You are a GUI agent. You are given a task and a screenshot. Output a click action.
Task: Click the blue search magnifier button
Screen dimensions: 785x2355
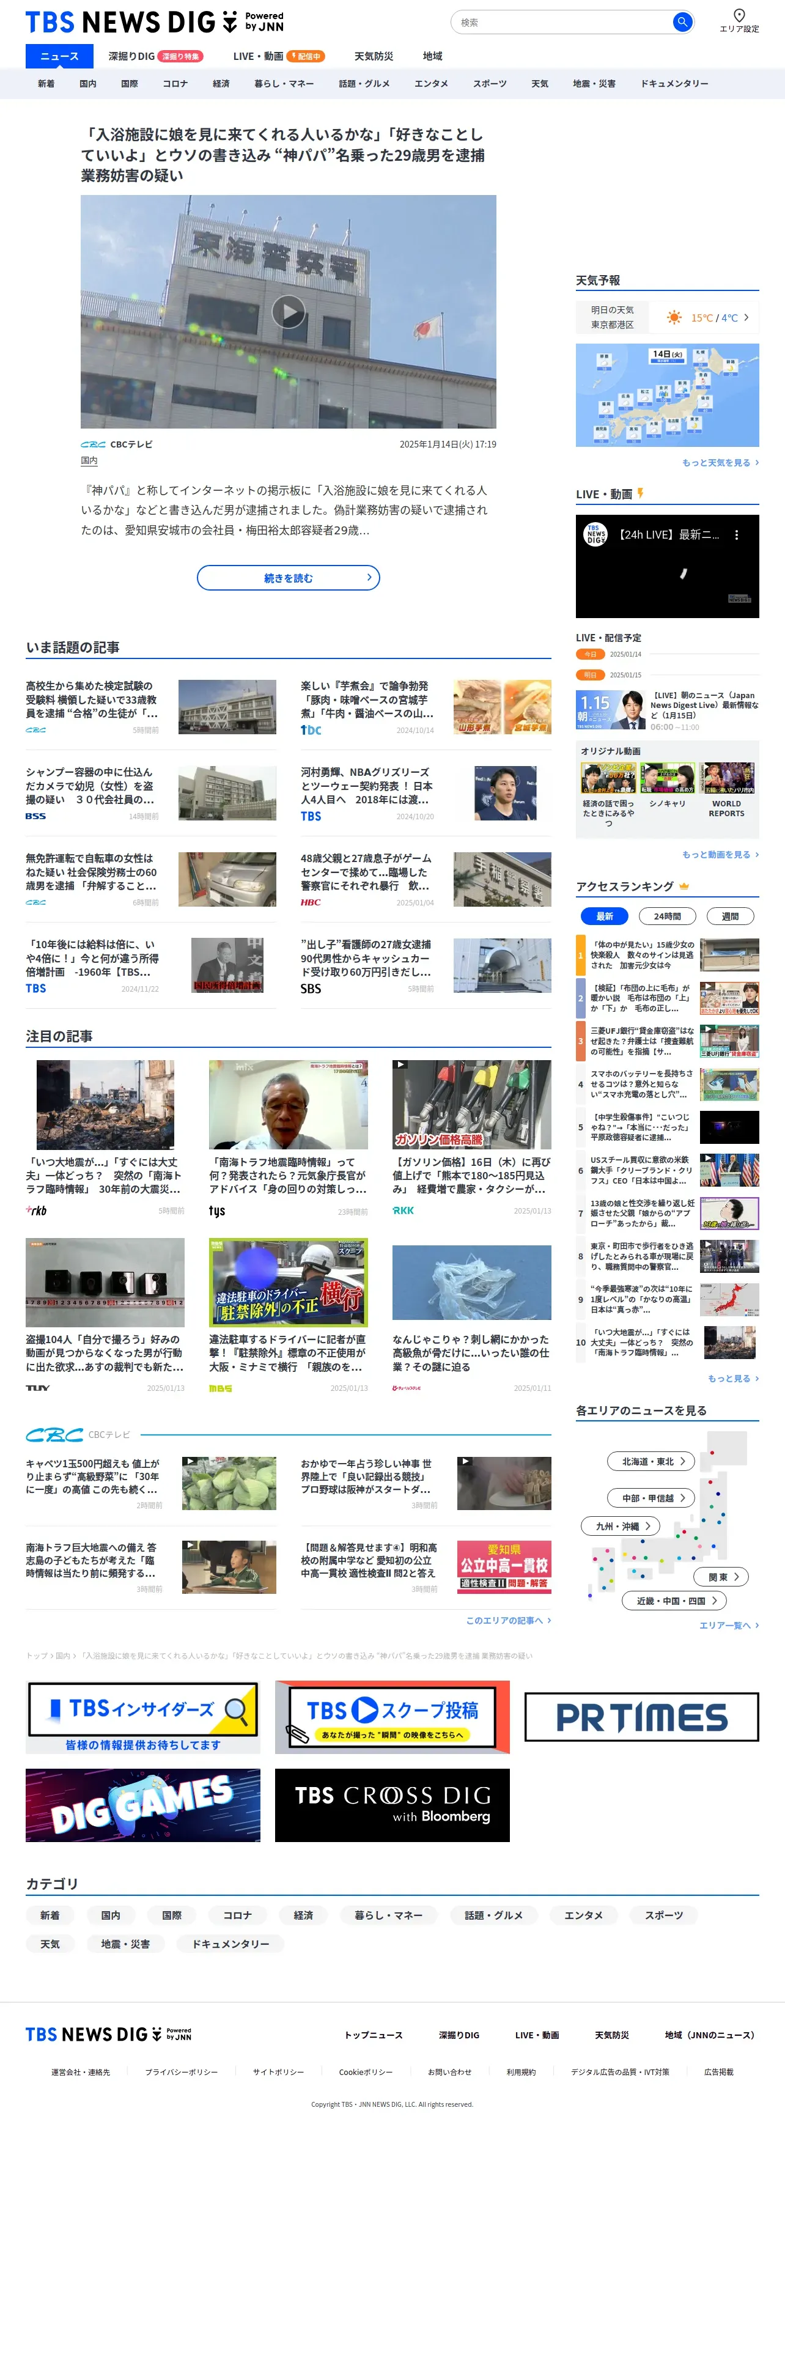[682, 22]
